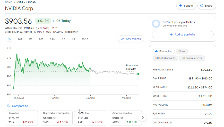Open the Super Micro Computer stock card
This screenshot has width=224, height=127.
(56, 118)
